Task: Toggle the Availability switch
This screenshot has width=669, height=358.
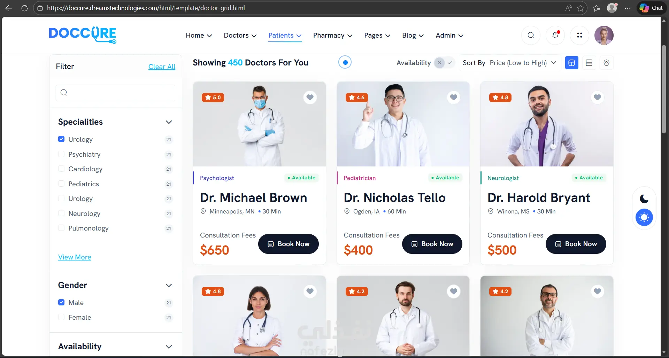Action: (x=445, y=63)
